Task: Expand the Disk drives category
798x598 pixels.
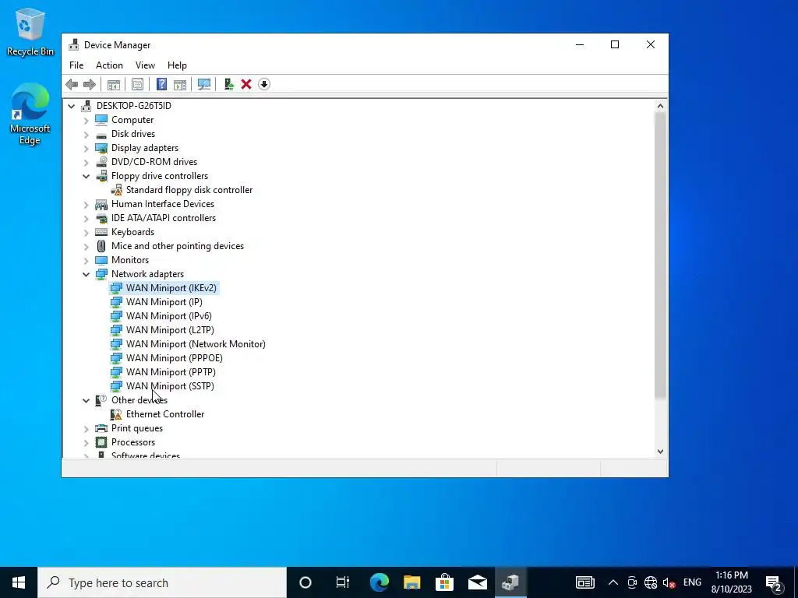Action: click(86, 134)
